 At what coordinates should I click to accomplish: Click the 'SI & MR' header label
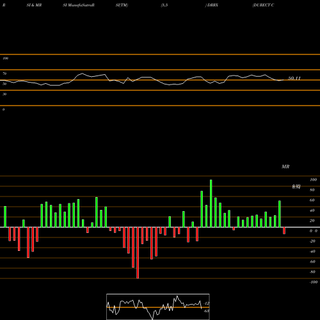[x=34, y=5]
